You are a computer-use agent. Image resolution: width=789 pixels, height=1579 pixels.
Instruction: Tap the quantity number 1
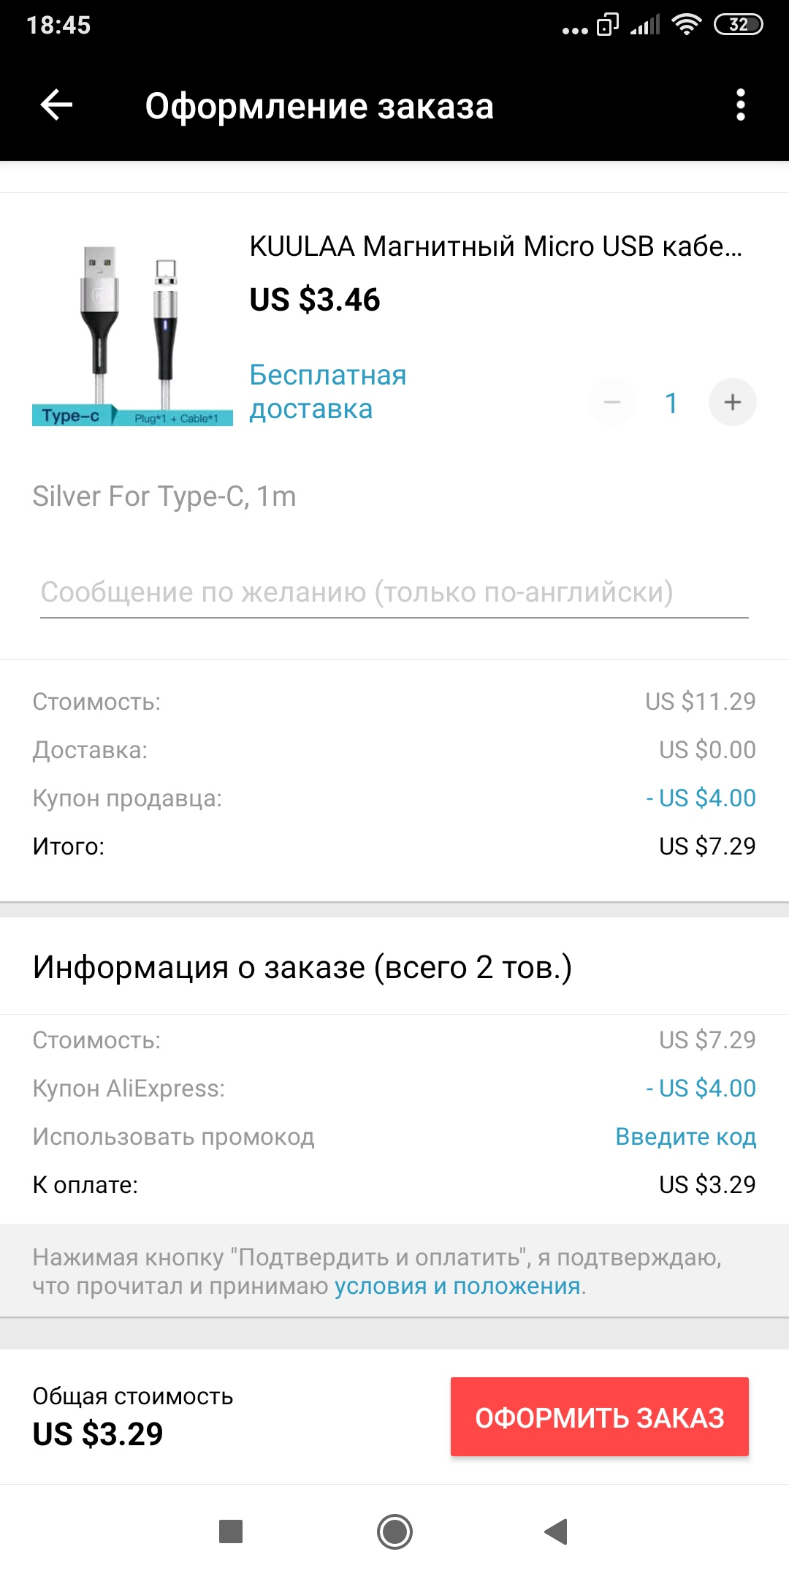(x=671, y=403)
